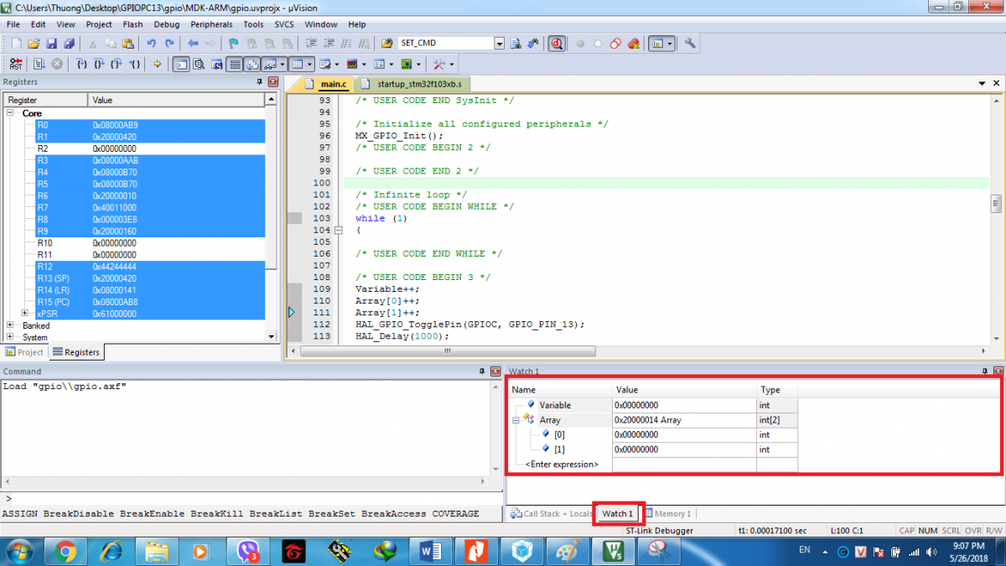Click the Chrome icon on the taskbar
The height and width of the screenshot is (566, 1006).
pos(65,551)
